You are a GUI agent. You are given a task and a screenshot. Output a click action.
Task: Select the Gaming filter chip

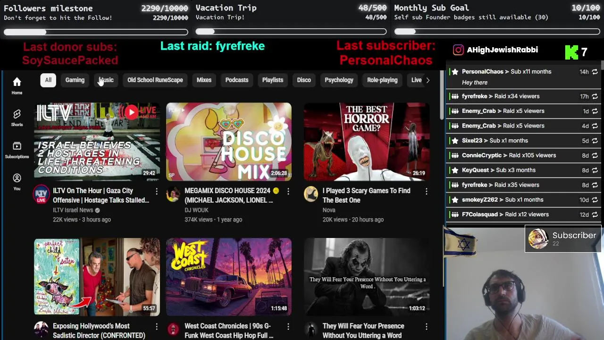(75, 80)
